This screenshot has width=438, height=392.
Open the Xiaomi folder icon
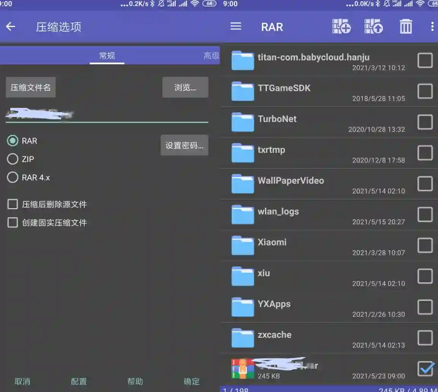click(242, 245)
